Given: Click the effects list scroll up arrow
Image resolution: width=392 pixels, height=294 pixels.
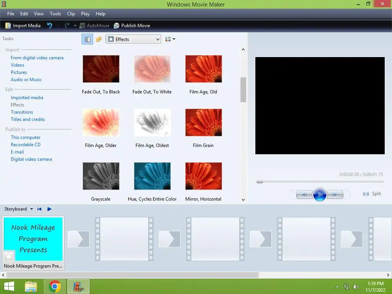Looking at the screenshot, I should [243, 49].
